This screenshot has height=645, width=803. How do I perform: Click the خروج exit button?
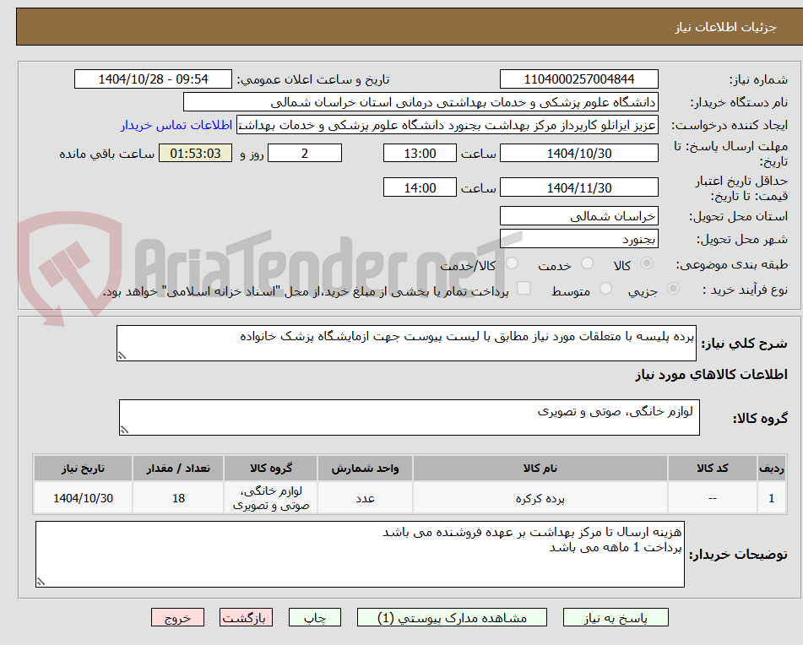(x=177, y=617)
